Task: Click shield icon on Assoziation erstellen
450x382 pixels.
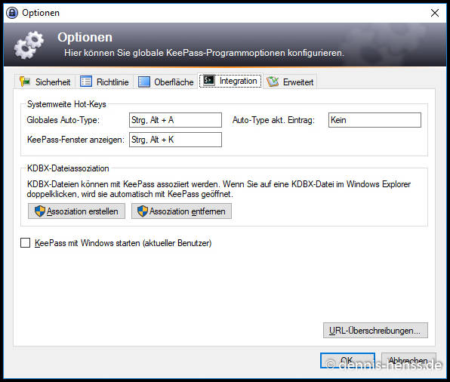Action: click(40, 211)
